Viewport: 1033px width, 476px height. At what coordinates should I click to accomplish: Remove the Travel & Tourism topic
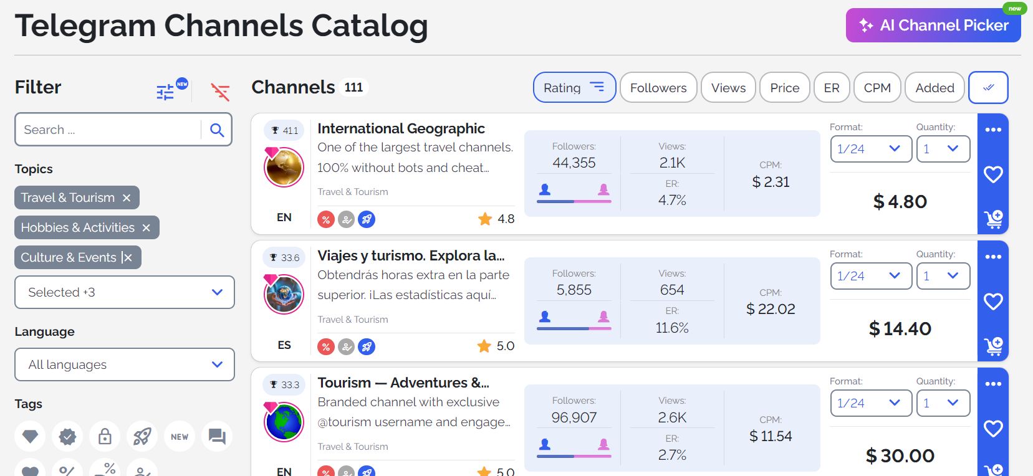click(x=127, y=198)
